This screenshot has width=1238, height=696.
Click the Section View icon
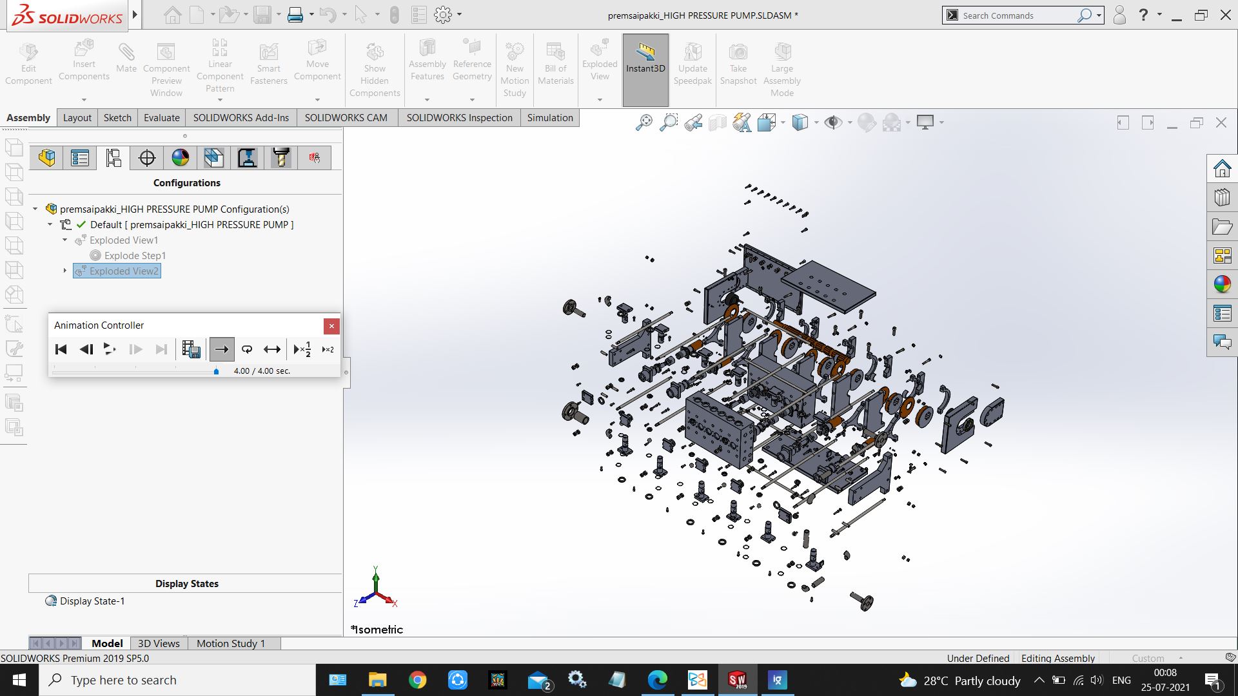(718, 122)
